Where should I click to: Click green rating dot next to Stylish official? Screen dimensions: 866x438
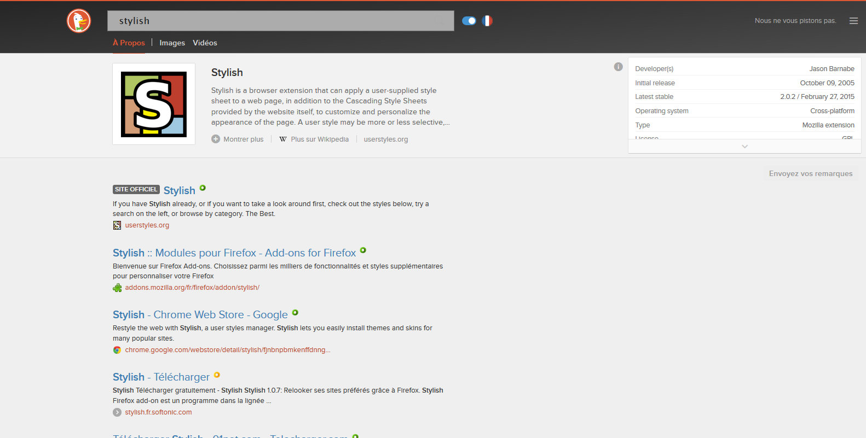tap(203, 188)
